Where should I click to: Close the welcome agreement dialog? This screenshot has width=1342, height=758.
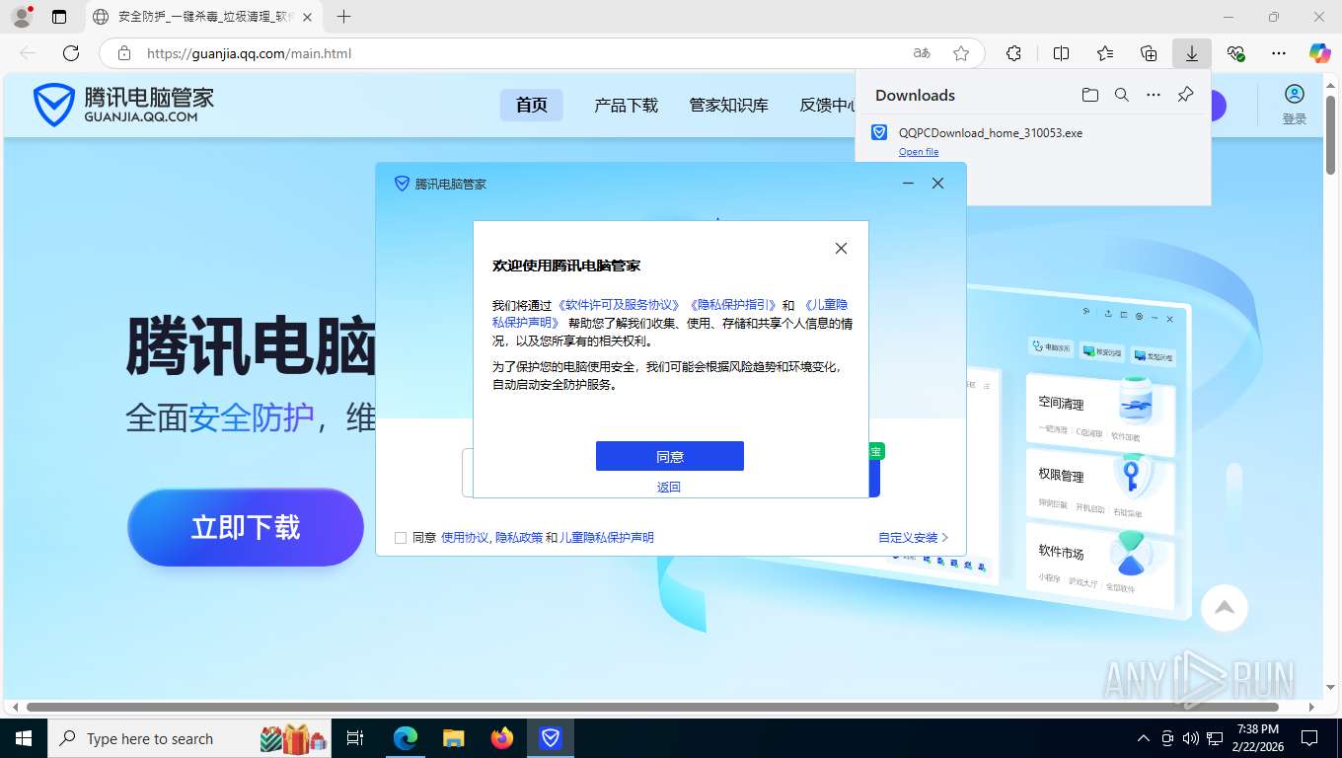841,248
